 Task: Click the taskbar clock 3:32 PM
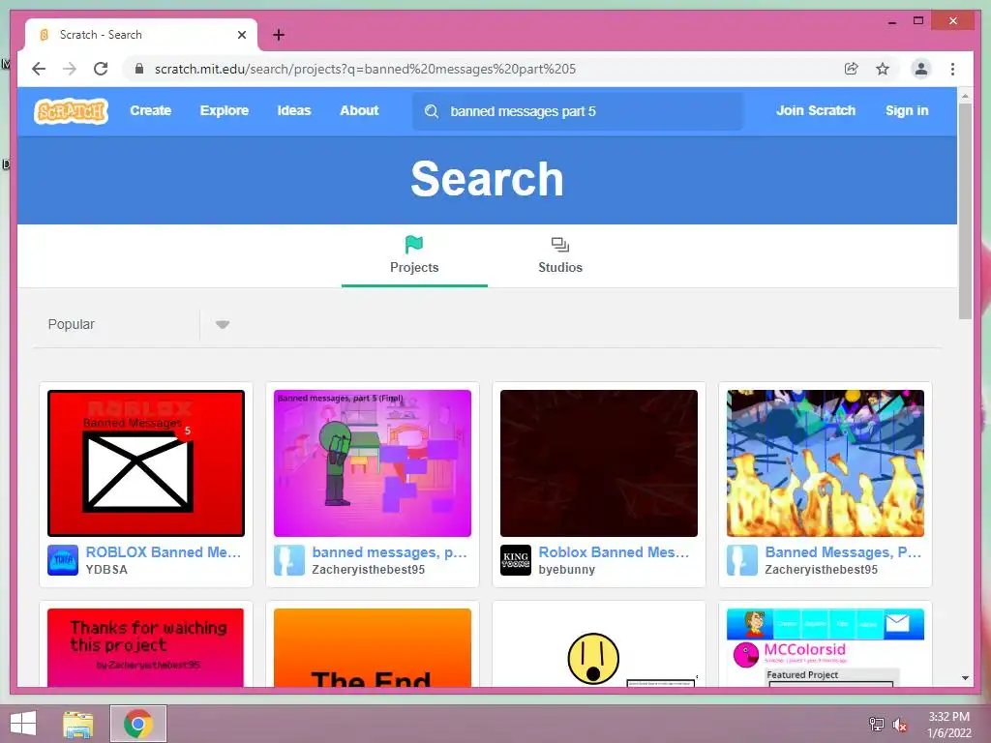click(x=948, y=717)
